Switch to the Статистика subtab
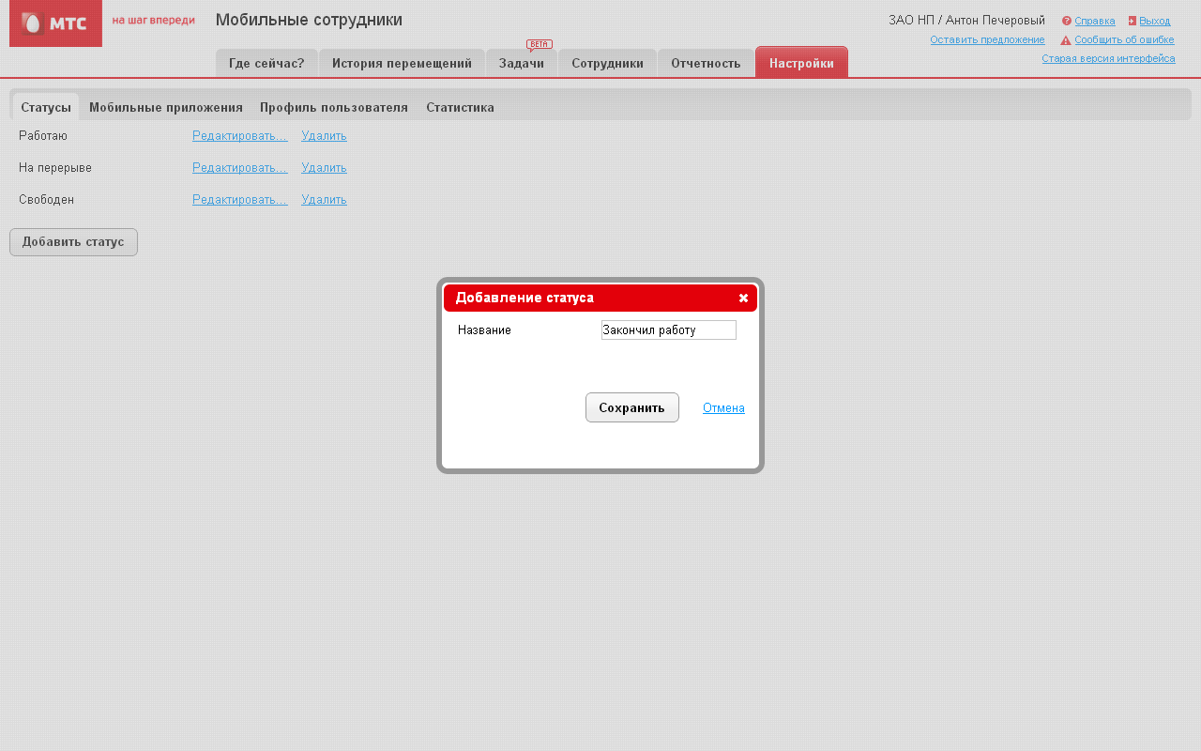This screenshot has width=1201, height=751. click(x=460, y=107)
